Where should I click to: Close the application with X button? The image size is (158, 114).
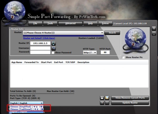[x=154, y=28]
